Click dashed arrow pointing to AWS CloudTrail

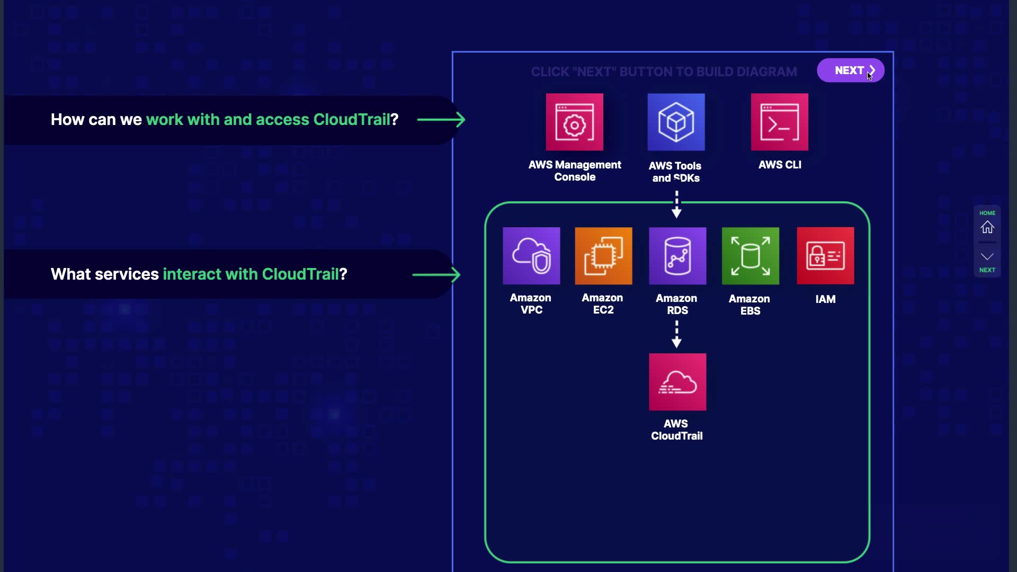[x=676, y=334]
